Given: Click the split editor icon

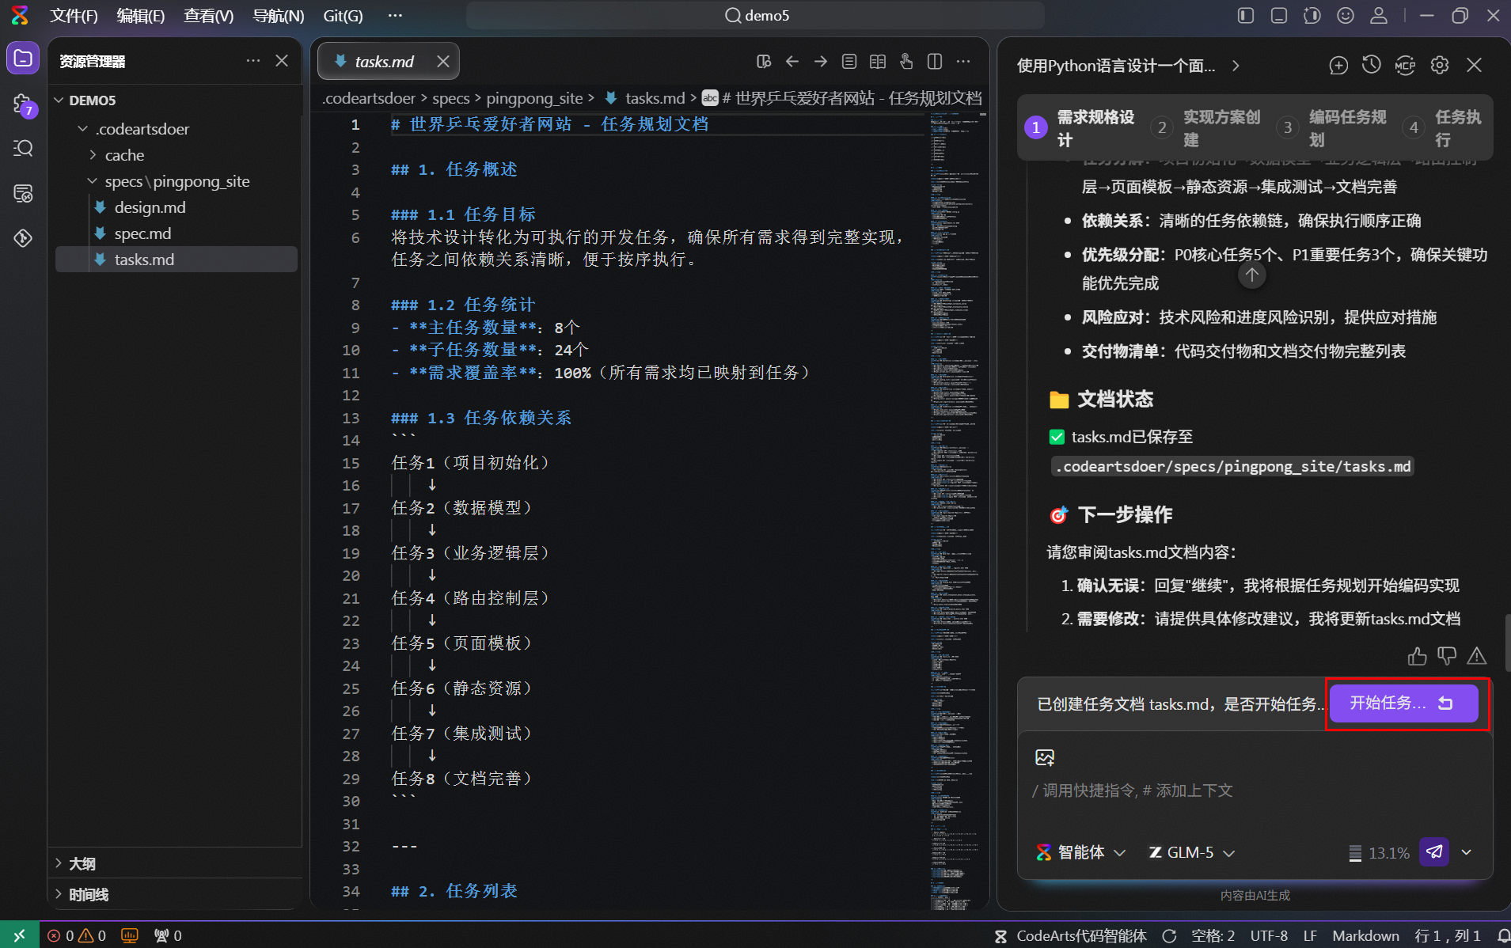Looking at the screenshot, I should [935, 62].
